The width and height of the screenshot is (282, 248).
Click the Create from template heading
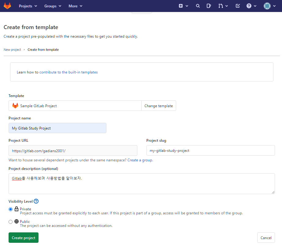click(x=31, y=27)
